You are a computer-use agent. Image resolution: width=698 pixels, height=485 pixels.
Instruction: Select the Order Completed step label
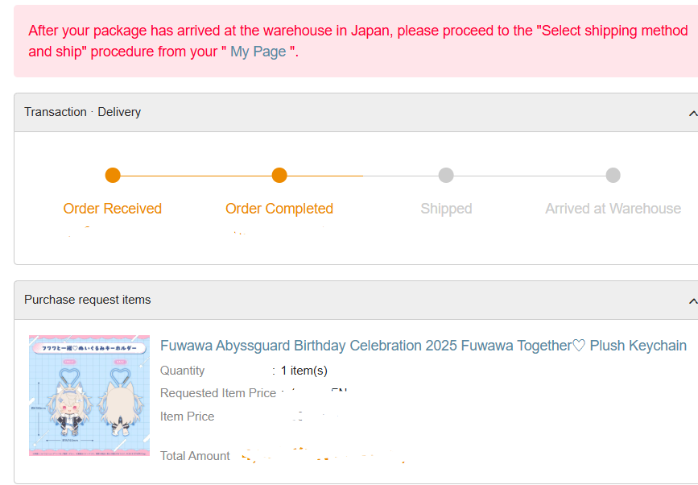279,209
